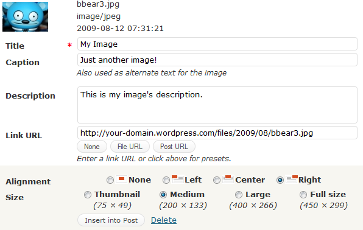Click the Insert into Post button
This screenshot has height=230, width=363.
pyautogui.click(x=111, y=220)
